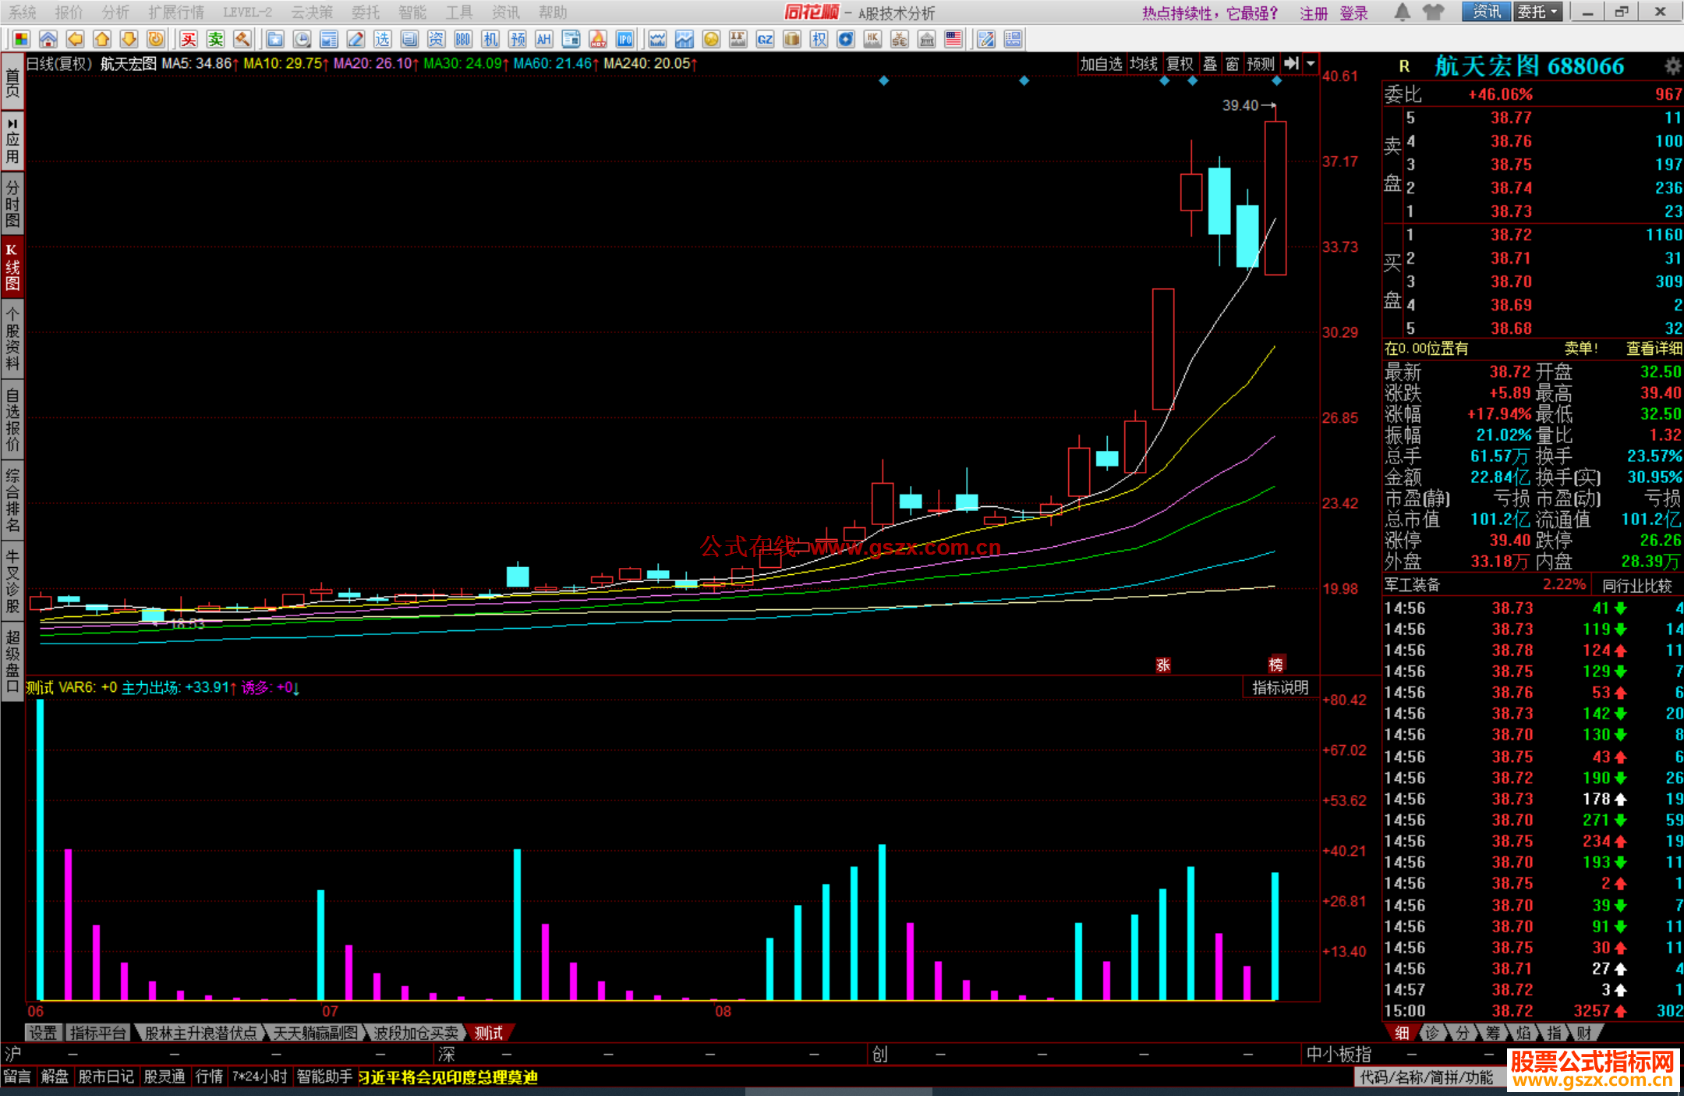The width and height of the screenshot is (1684, 1096).
Task: Open the 委托 dropdown at top right
Action: (x=1537, y=12)
